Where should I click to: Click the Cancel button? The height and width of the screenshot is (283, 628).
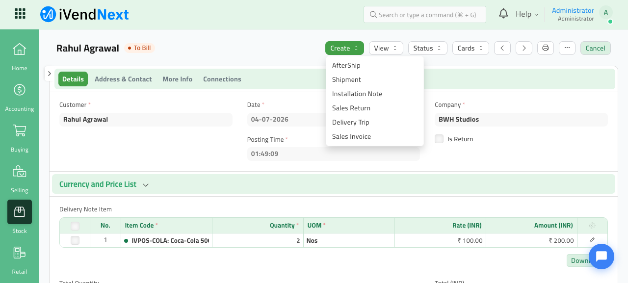[596, 48]
